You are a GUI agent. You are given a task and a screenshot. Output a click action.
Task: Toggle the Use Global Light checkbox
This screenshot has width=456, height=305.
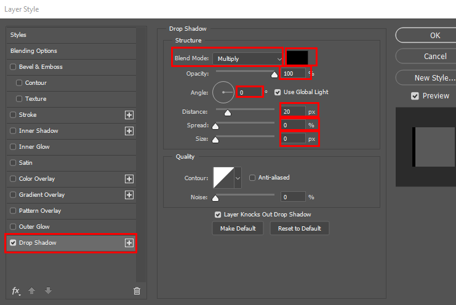click(278, 92)
